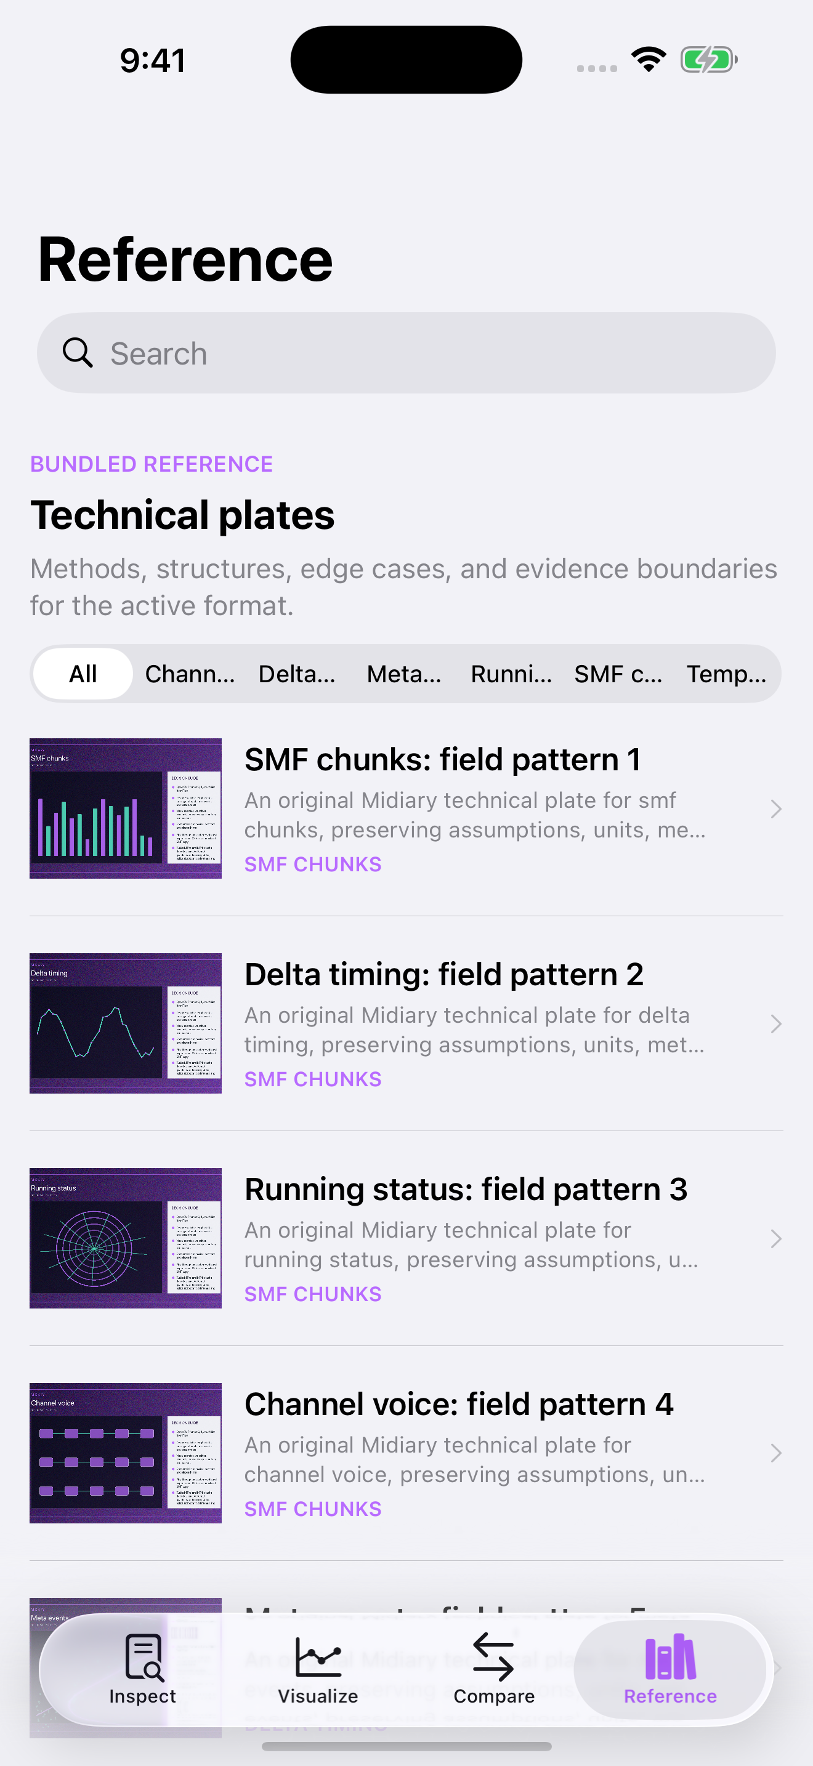Expand Delta timing: field pattern 2 chevron

pyautogui.click(x=776, y=1023)
